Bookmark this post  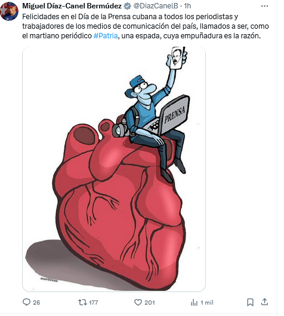pyautogui.click(x=250, y=302)
